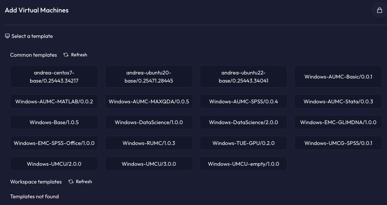
Task: Select the Windows-UMCU/3.0.0 template
Action: click(x=149, y=164)
